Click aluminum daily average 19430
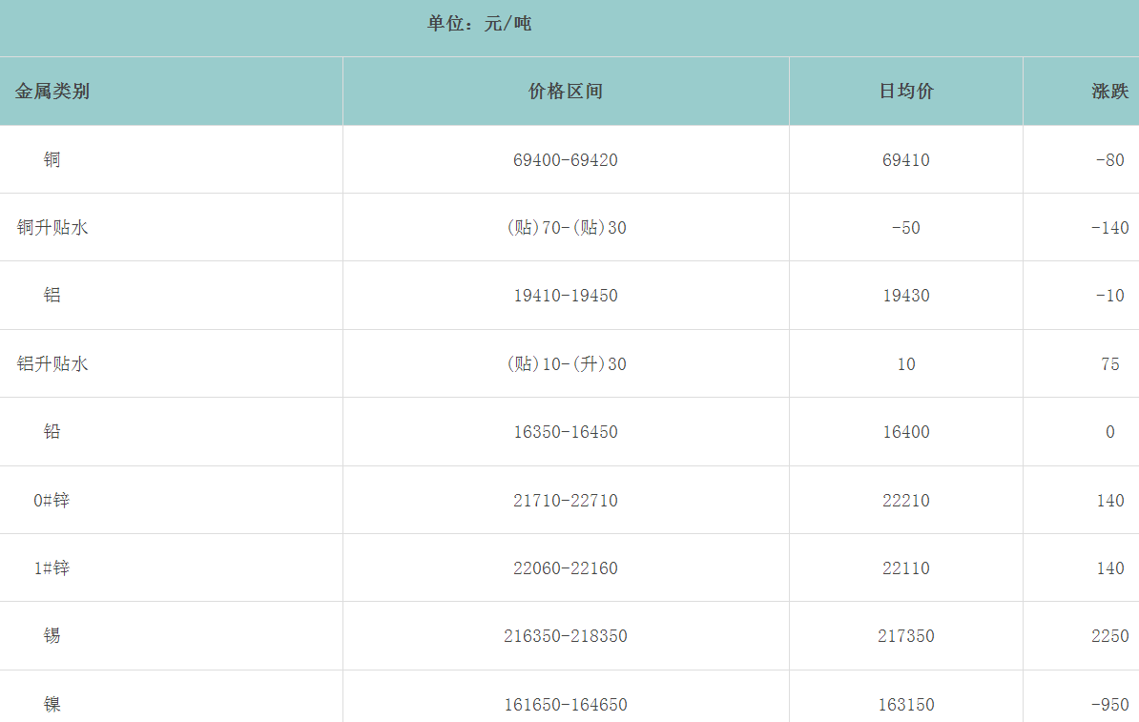1139x722 pixels. 905,296
